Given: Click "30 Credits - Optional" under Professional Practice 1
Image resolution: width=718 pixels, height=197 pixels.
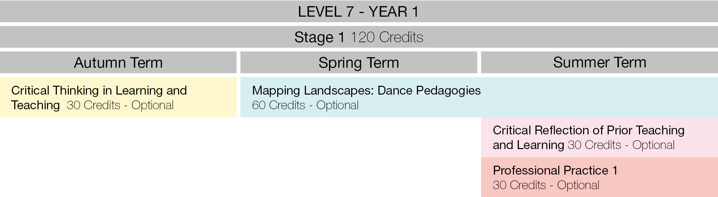Looking at the screenshot, I should tap(546, 185).
